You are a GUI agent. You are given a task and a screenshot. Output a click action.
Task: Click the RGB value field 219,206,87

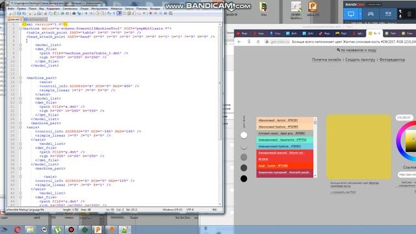click(x=404, y=117)
